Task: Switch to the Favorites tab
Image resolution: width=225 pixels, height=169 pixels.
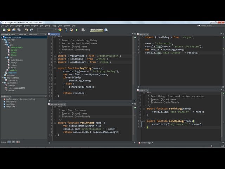Action: [x=33, y=35]
